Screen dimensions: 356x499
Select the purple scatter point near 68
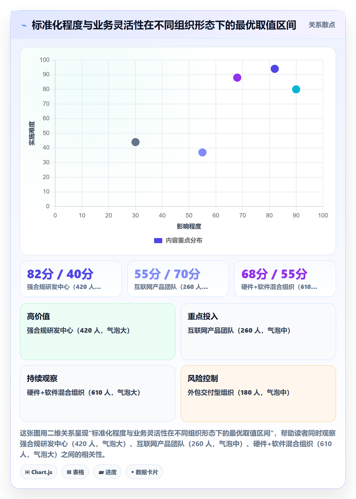(237, 78)
